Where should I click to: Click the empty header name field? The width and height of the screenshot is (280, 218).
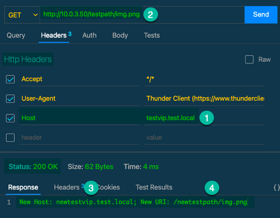click(x=79, y=138)
